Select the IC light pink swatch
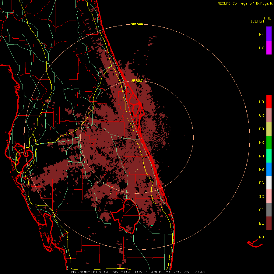Image resolution: width=274 pixels, height=274 pixels. (x=269, y=196)
